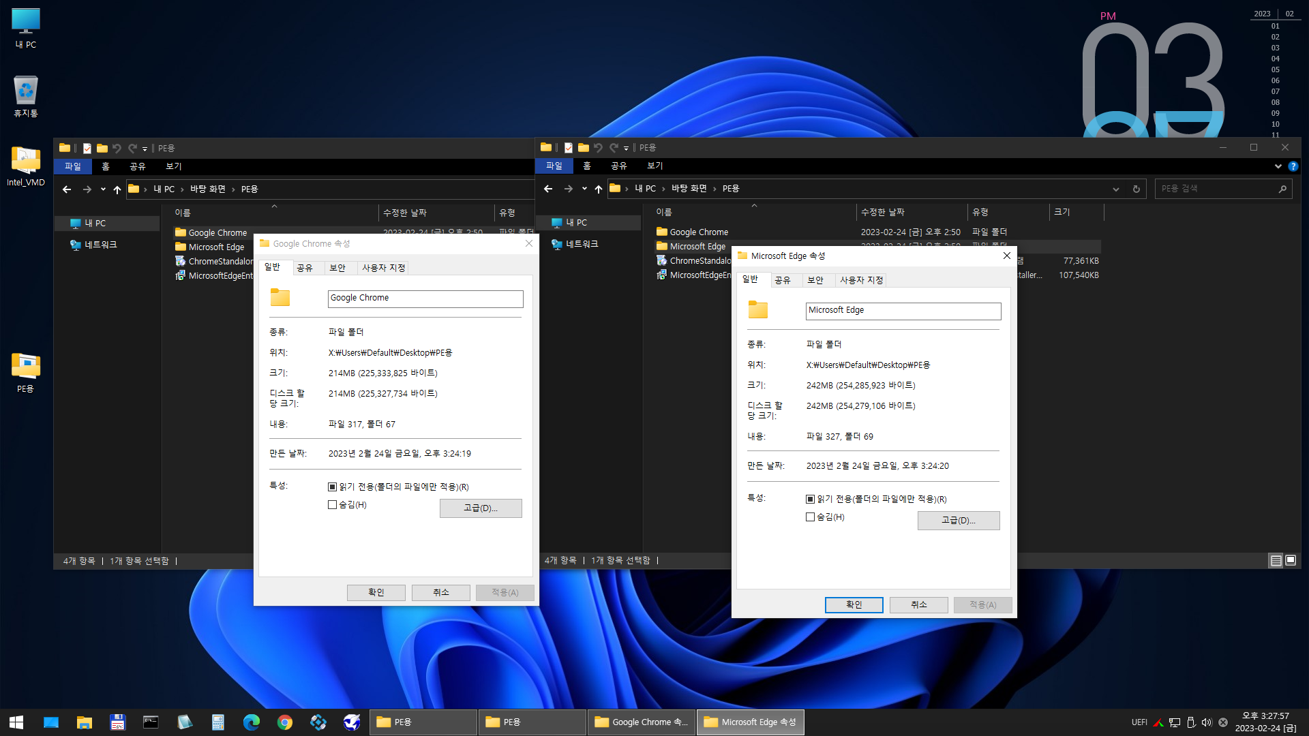Switch to 공유 tab in Google Chrome properties
Screen dimensions: 1309x736
pyautogui.click(x=305, y=268)
